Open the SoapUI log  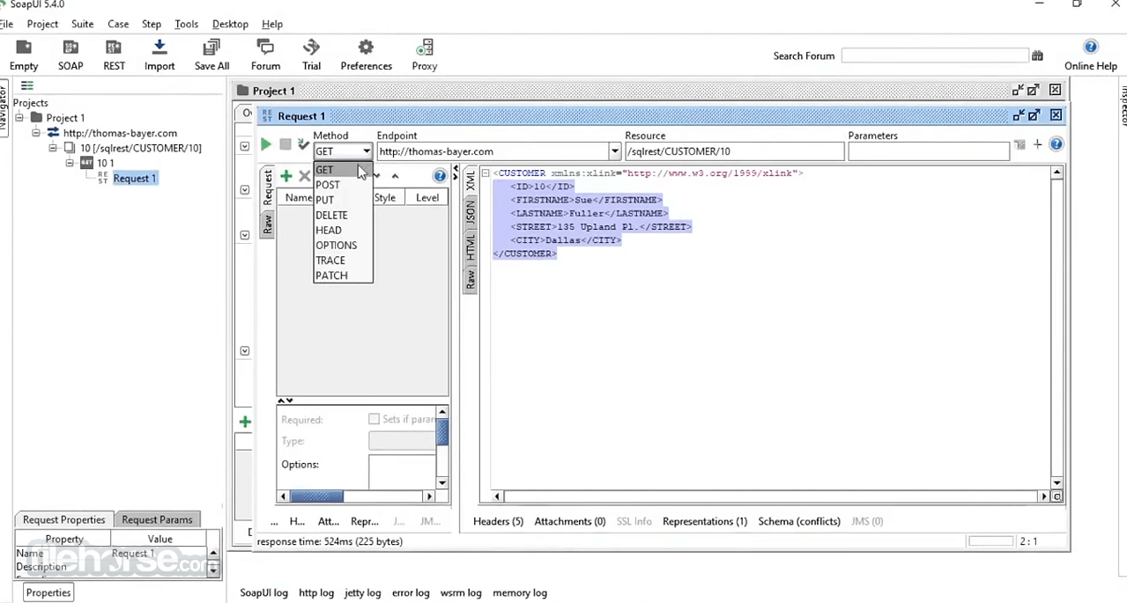click(x=264, y=592)
